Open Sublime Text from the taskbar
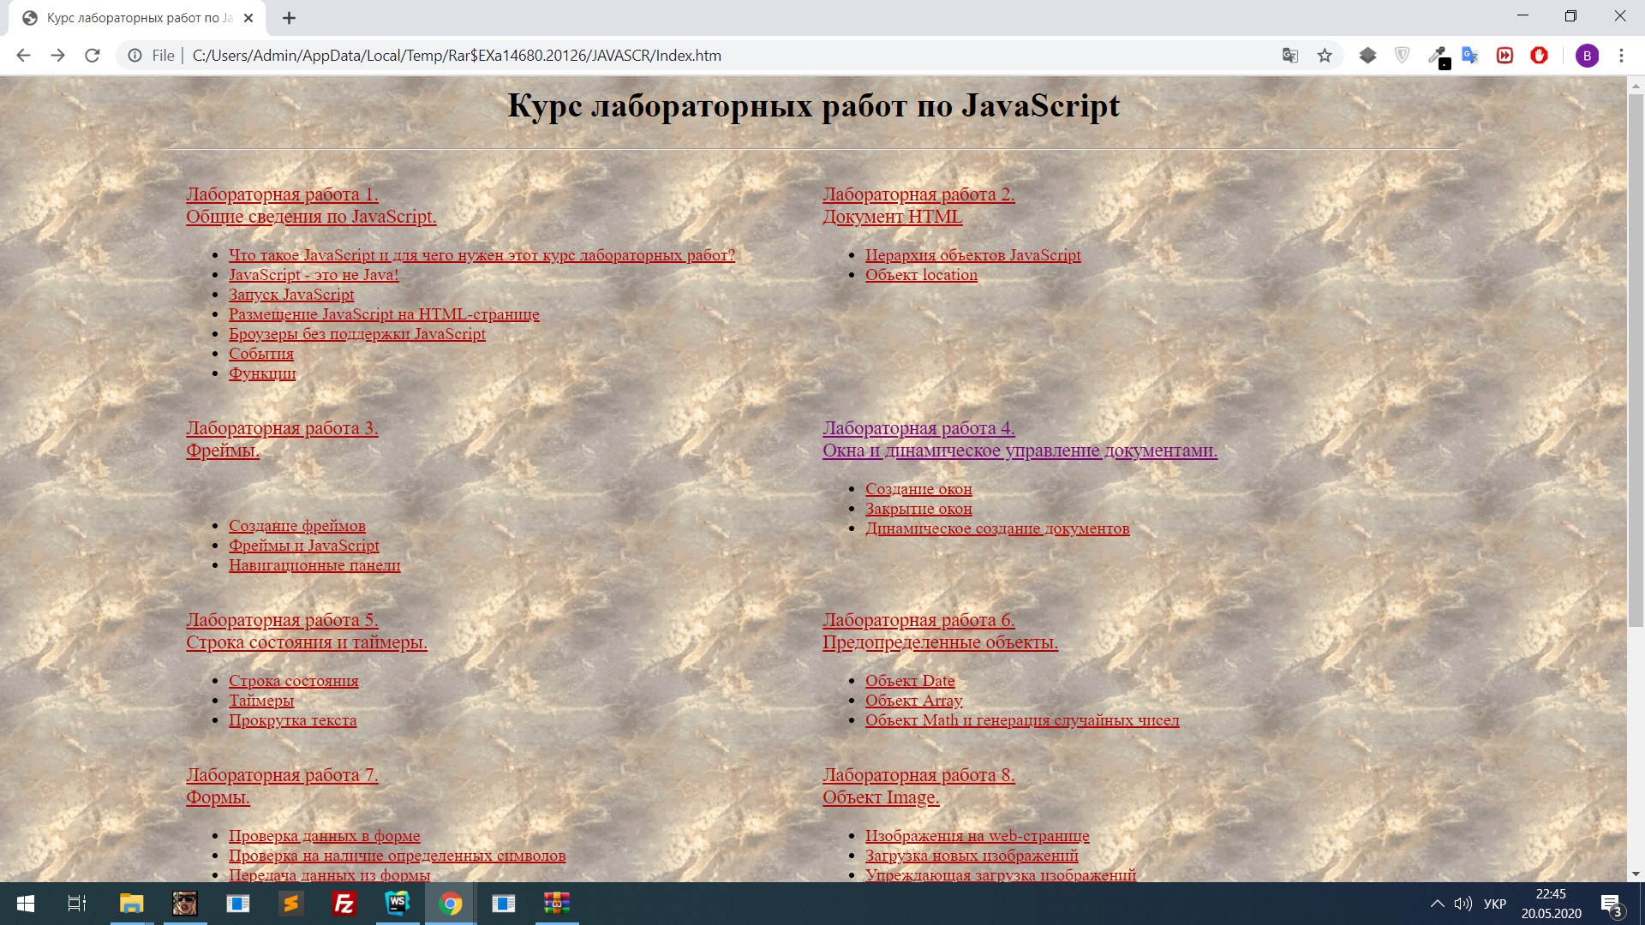The width and height of the screenshot is (1645, 925). tap(291, 904)
